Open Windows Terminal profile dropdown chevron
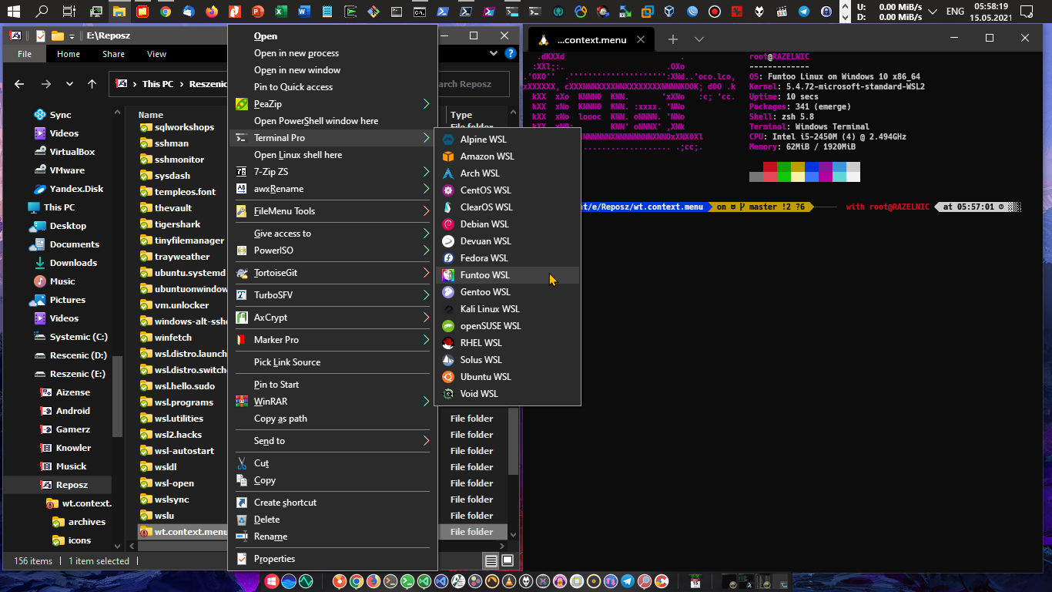 click(x=699, y=39)
